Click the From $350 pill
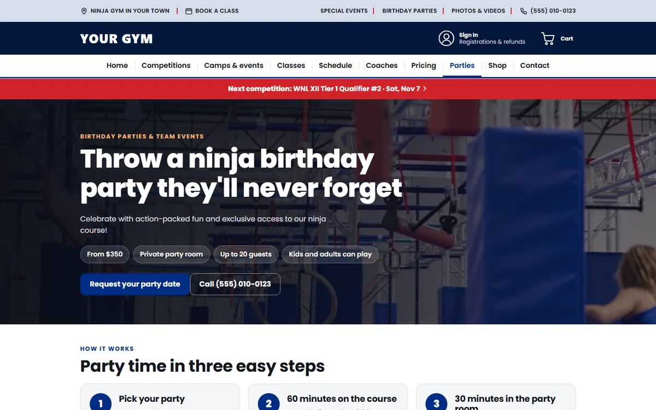The image size is (656, 410). [x=105, y=254]
